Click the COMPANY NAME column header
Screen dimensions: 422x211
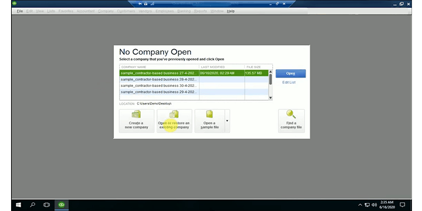(x=159, y=67)
